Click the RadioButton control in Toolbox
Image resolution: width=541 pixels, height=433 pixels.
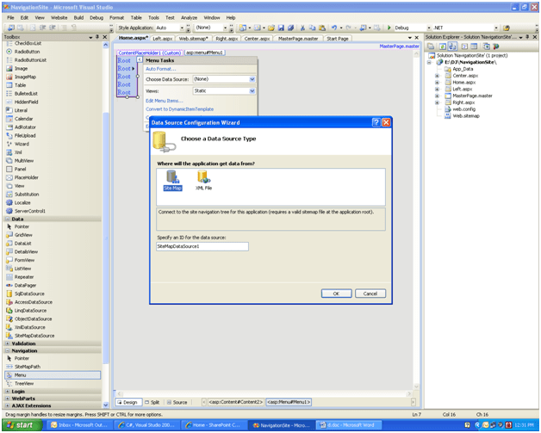coord(28,53)
